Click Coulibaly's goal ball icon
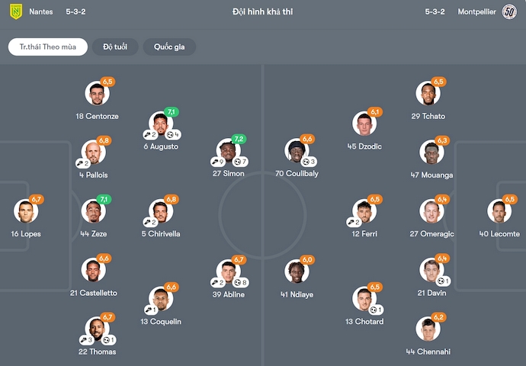This screenshot has width=526, height=366. pyautogui.click(x=305, y=162)
